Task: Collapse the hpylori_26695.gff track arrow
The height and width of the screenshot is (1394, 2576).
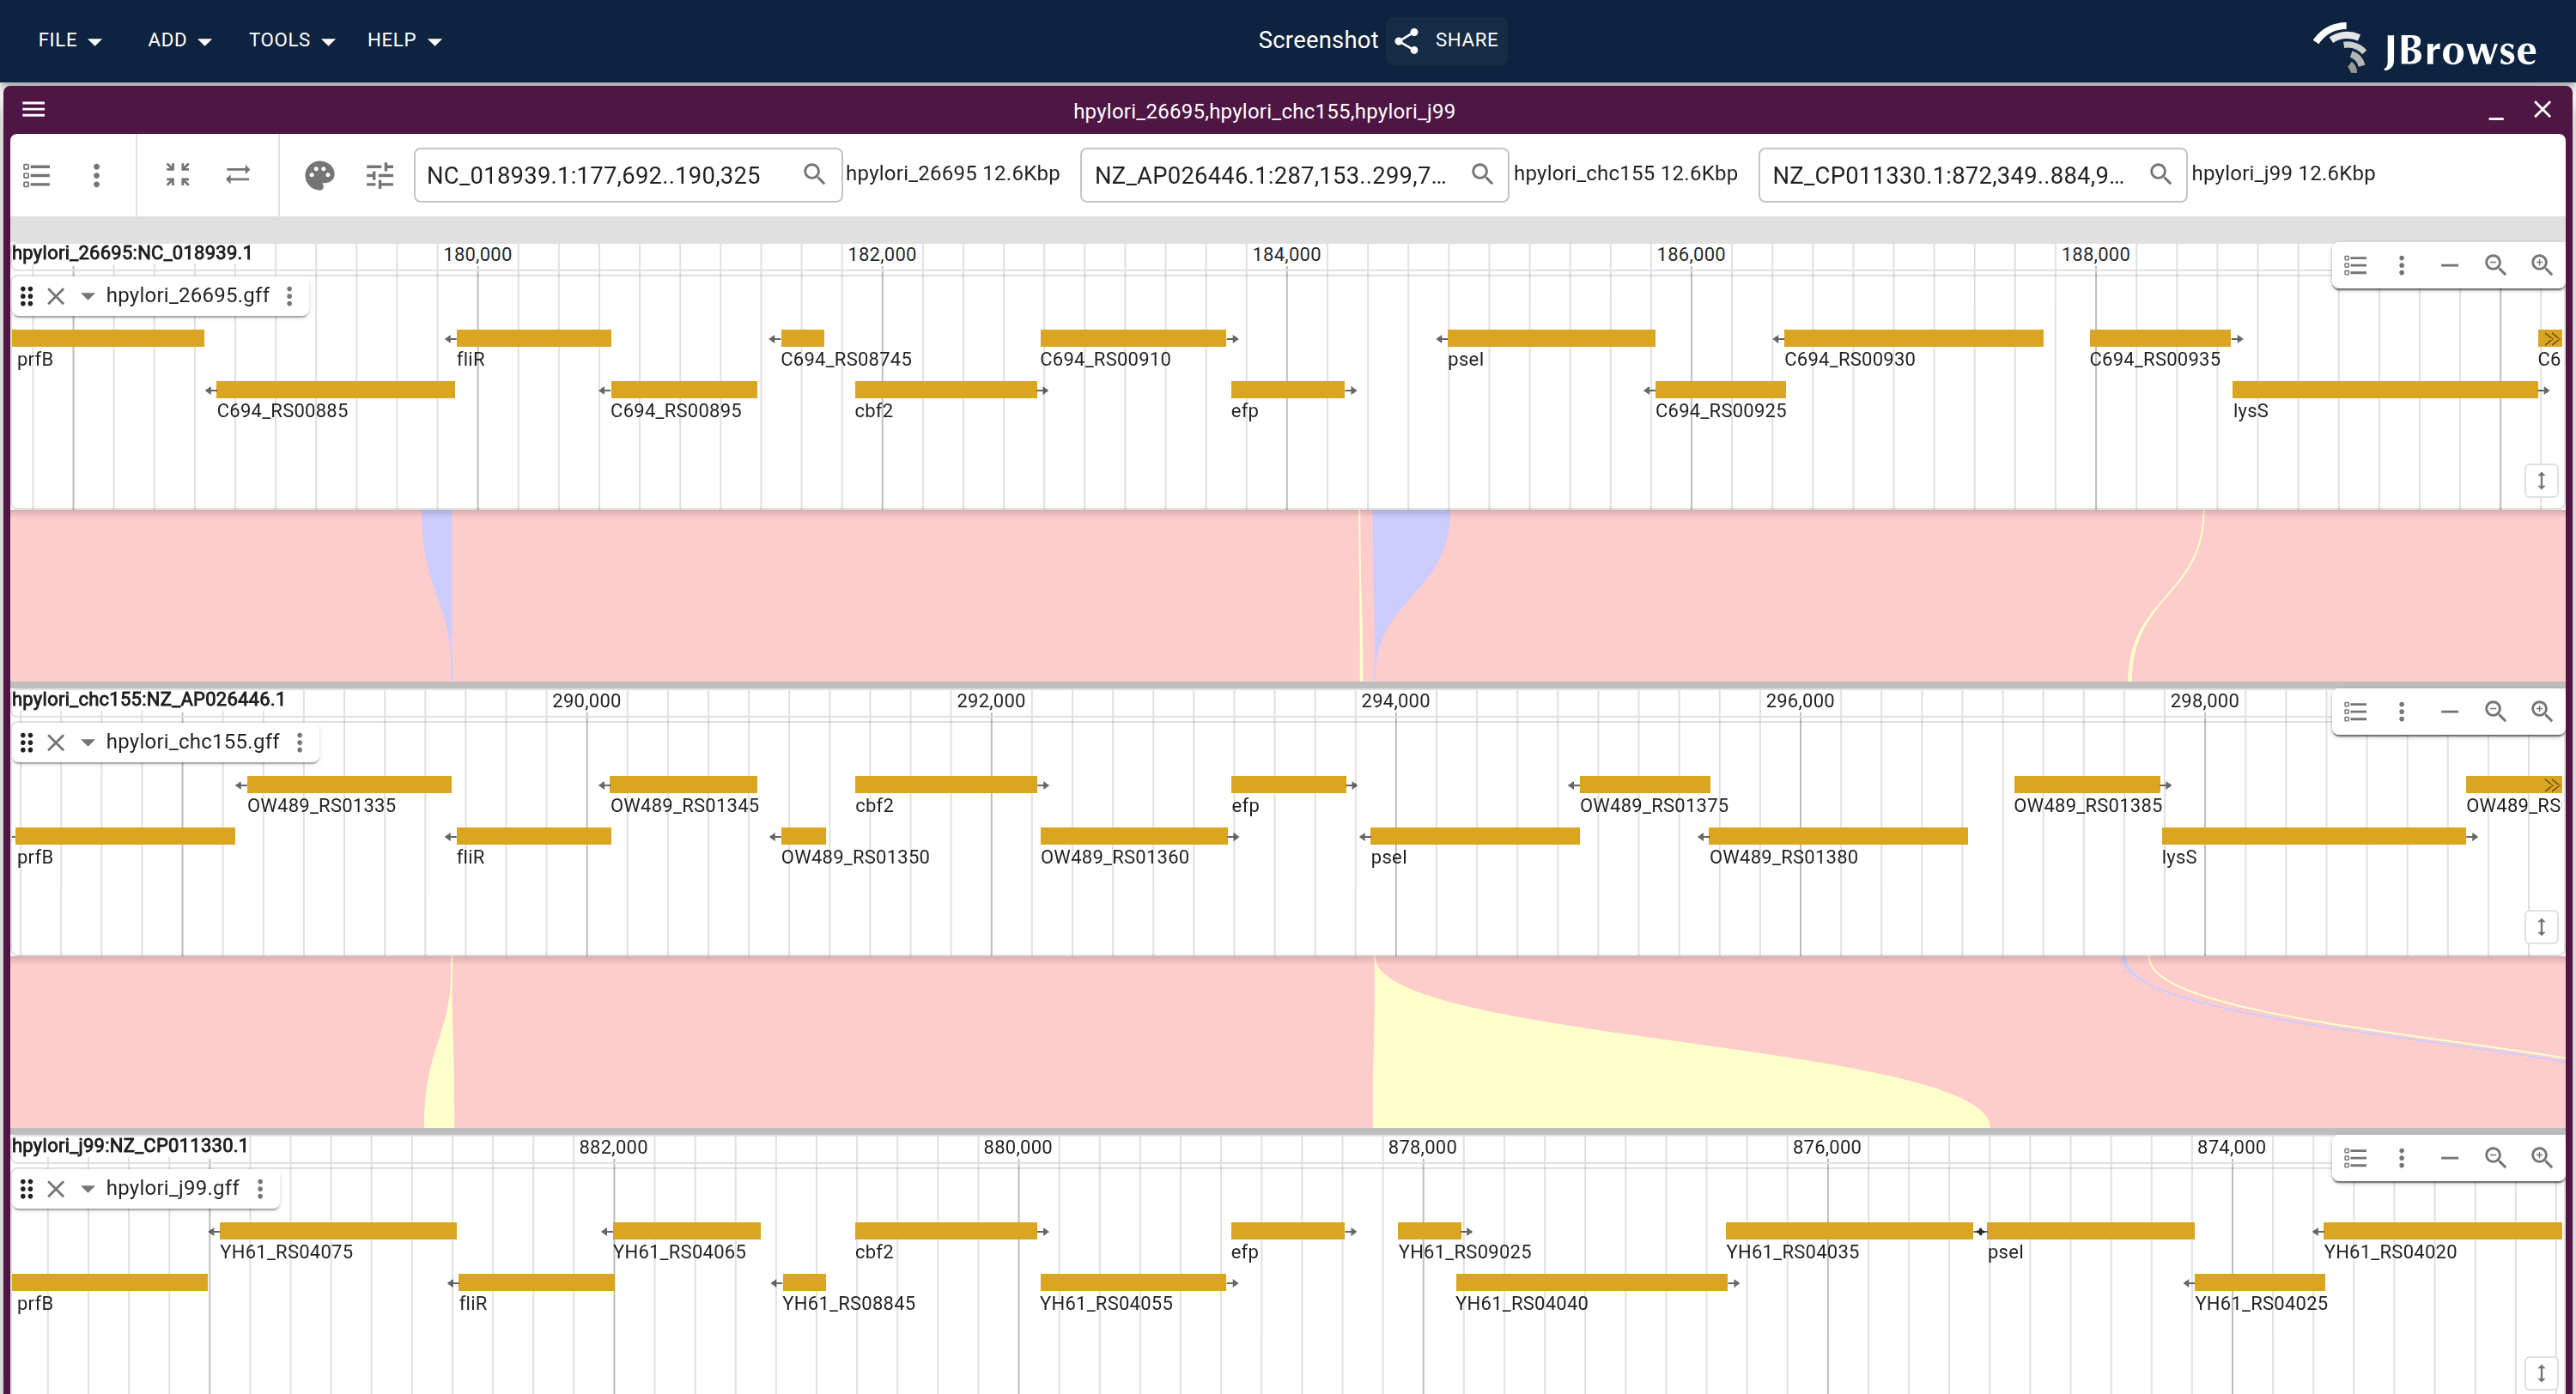Action: click(x=88, y=296)
